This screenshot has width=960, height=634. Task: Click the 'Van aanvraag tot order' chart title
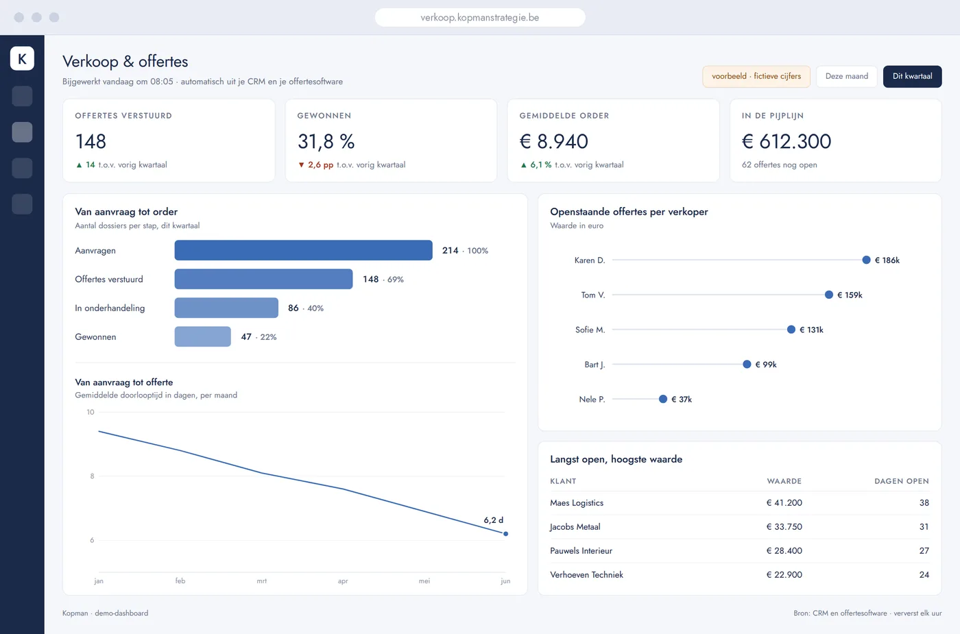click(x=126, y=212)
